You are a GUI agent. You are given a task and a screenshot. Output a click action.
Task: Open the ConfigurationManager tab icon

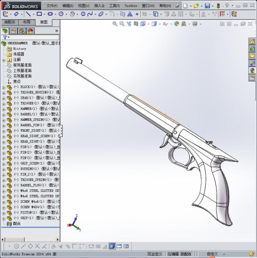[22, 31]
